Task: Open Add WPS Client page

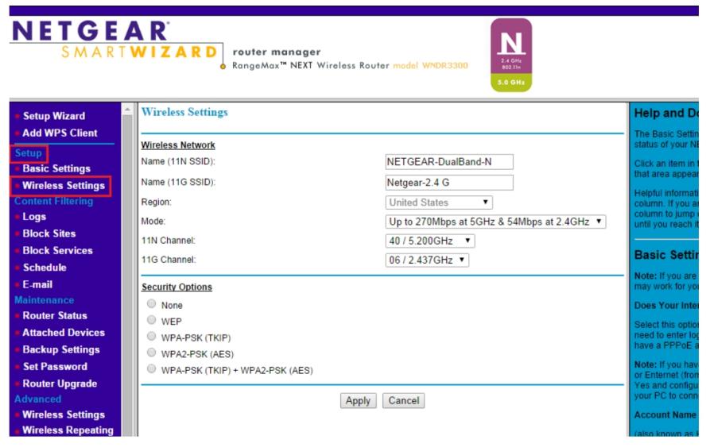Action: tap(60, 133)
